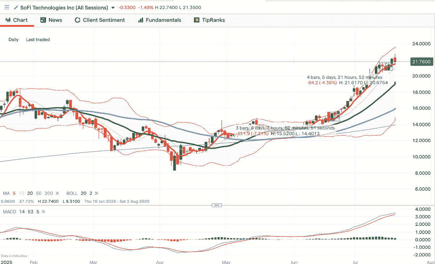Change the Daily timeframe selector
This screenshot has height=264, width=435.
pos(13,39)
